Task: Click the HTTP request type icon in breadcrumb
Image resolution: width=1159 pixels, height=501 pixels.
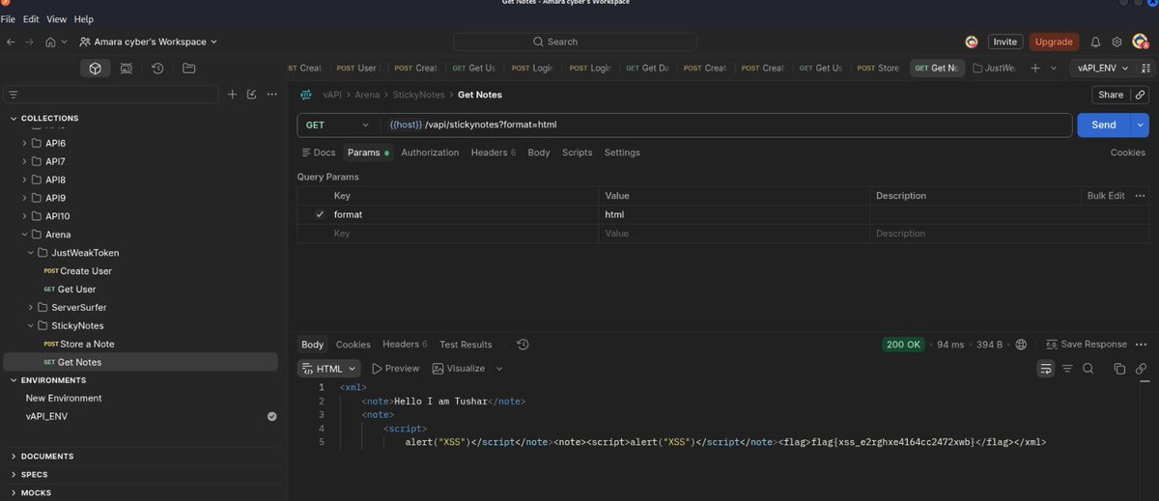Action: (x=305, y=95)
